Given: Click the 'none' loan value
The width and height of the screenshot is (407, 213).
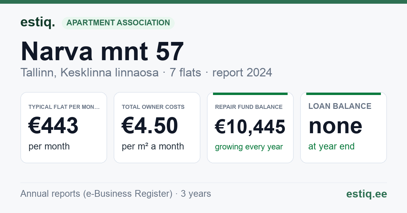Looking at the screenshot, I should 335,125.
